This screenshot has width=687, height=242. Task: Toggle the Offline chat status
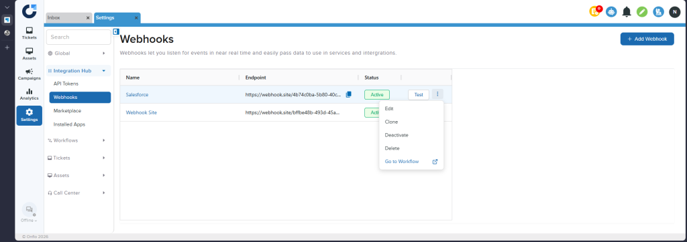click(x=30, y=213)
